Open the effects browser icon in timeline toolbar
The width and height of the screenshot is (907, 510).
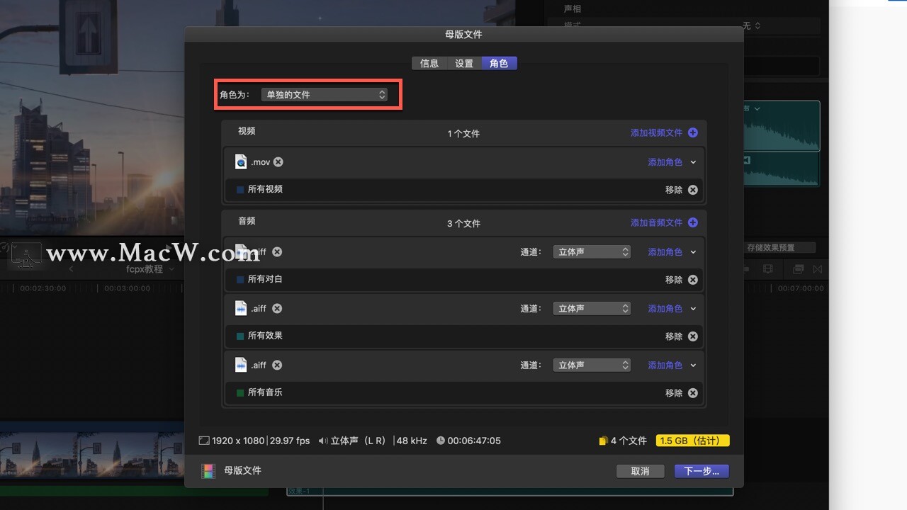pyautogui.click(x=798, y=269)
